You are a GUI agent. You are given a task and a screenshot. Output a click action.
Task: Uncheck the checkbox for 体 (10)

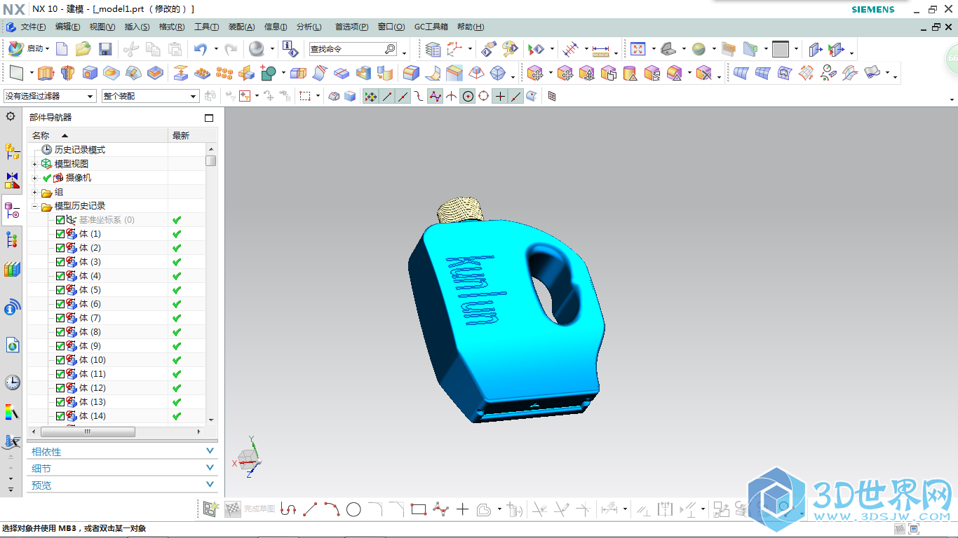coord(60,360)
